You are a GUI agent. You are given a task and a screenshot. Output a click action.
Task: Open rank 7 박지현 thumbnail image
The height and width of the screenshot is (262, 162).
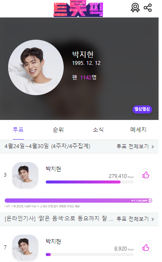tap(25, 248)
